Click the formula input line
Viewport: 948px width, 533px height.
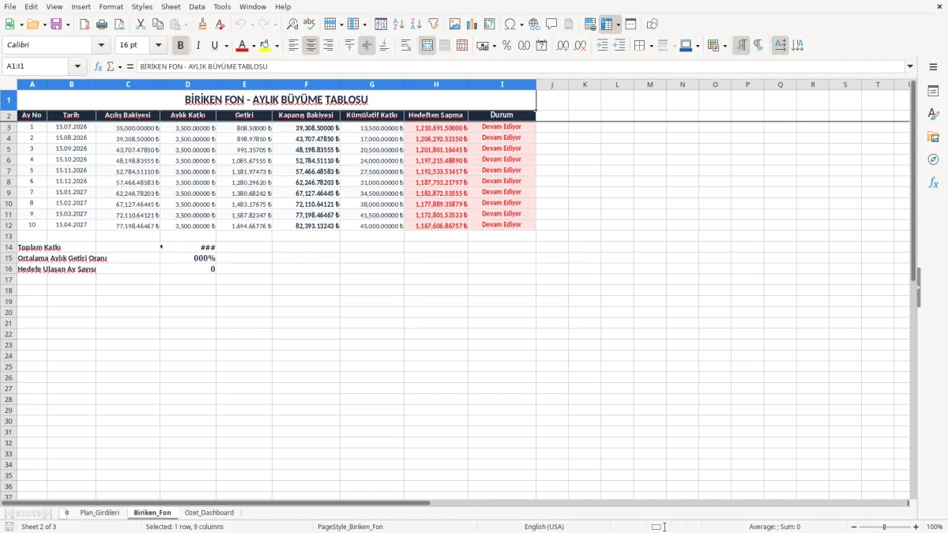click(x=521, y=67)
